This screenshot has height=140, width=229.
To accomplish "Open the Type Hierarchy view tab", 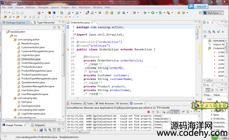I will coord(44,23).
